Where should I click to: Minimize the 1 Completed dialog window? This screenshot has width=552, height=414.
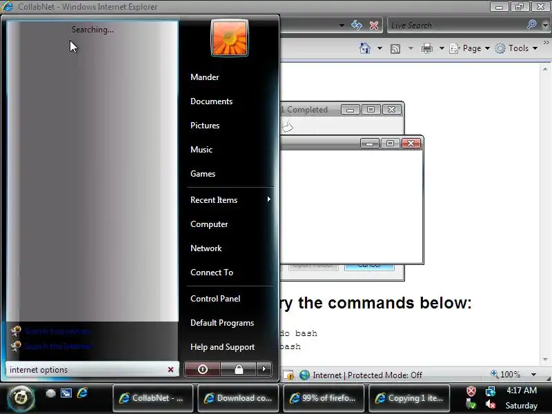[350, 110]
